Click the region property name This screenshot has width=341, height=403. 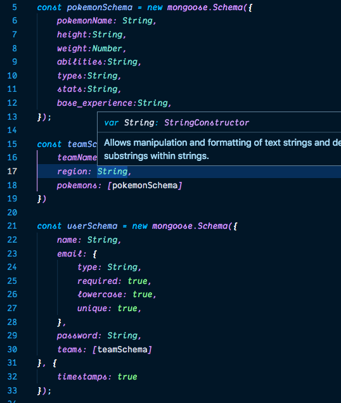click(x=72, y=172)
